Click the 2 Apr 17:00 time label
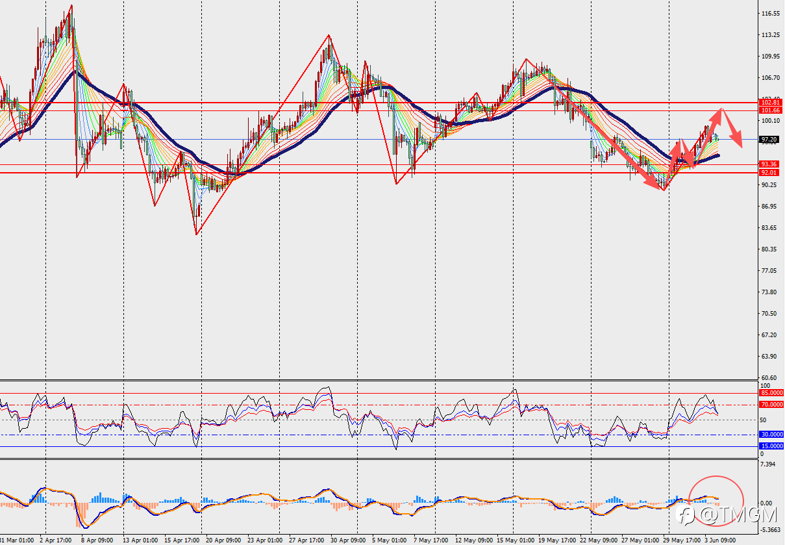This screenshot has width=785, height=545. (x=56, y=540)
